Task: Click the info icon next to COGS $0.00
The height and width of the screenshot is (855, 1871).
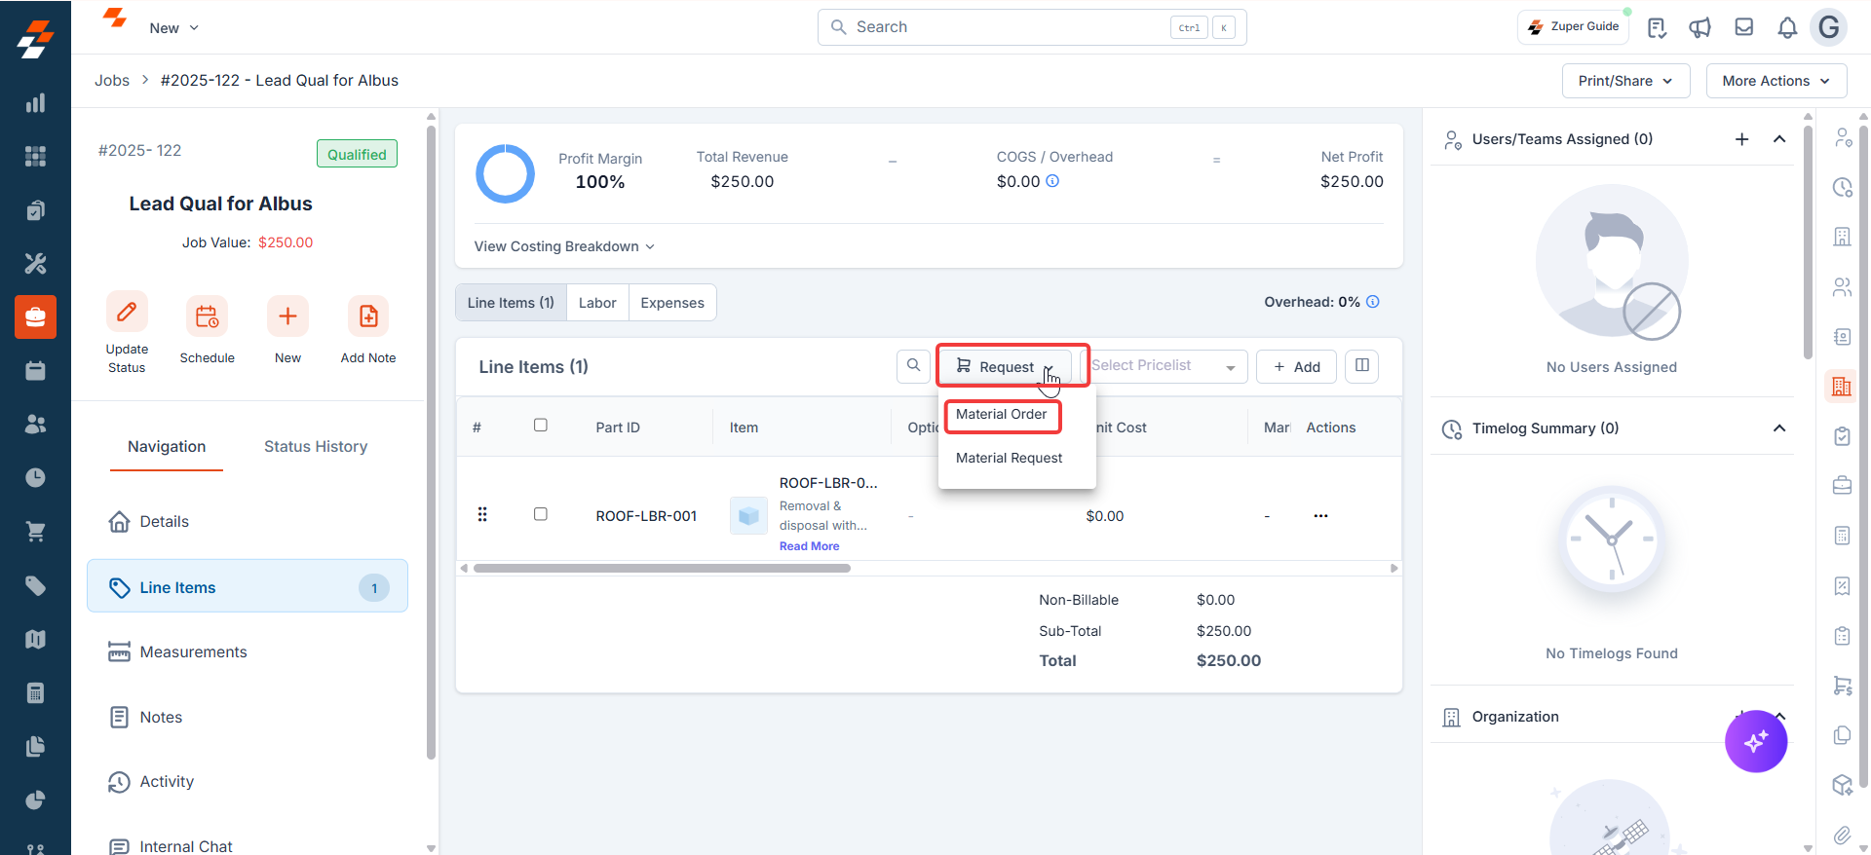Action: 1052,181
